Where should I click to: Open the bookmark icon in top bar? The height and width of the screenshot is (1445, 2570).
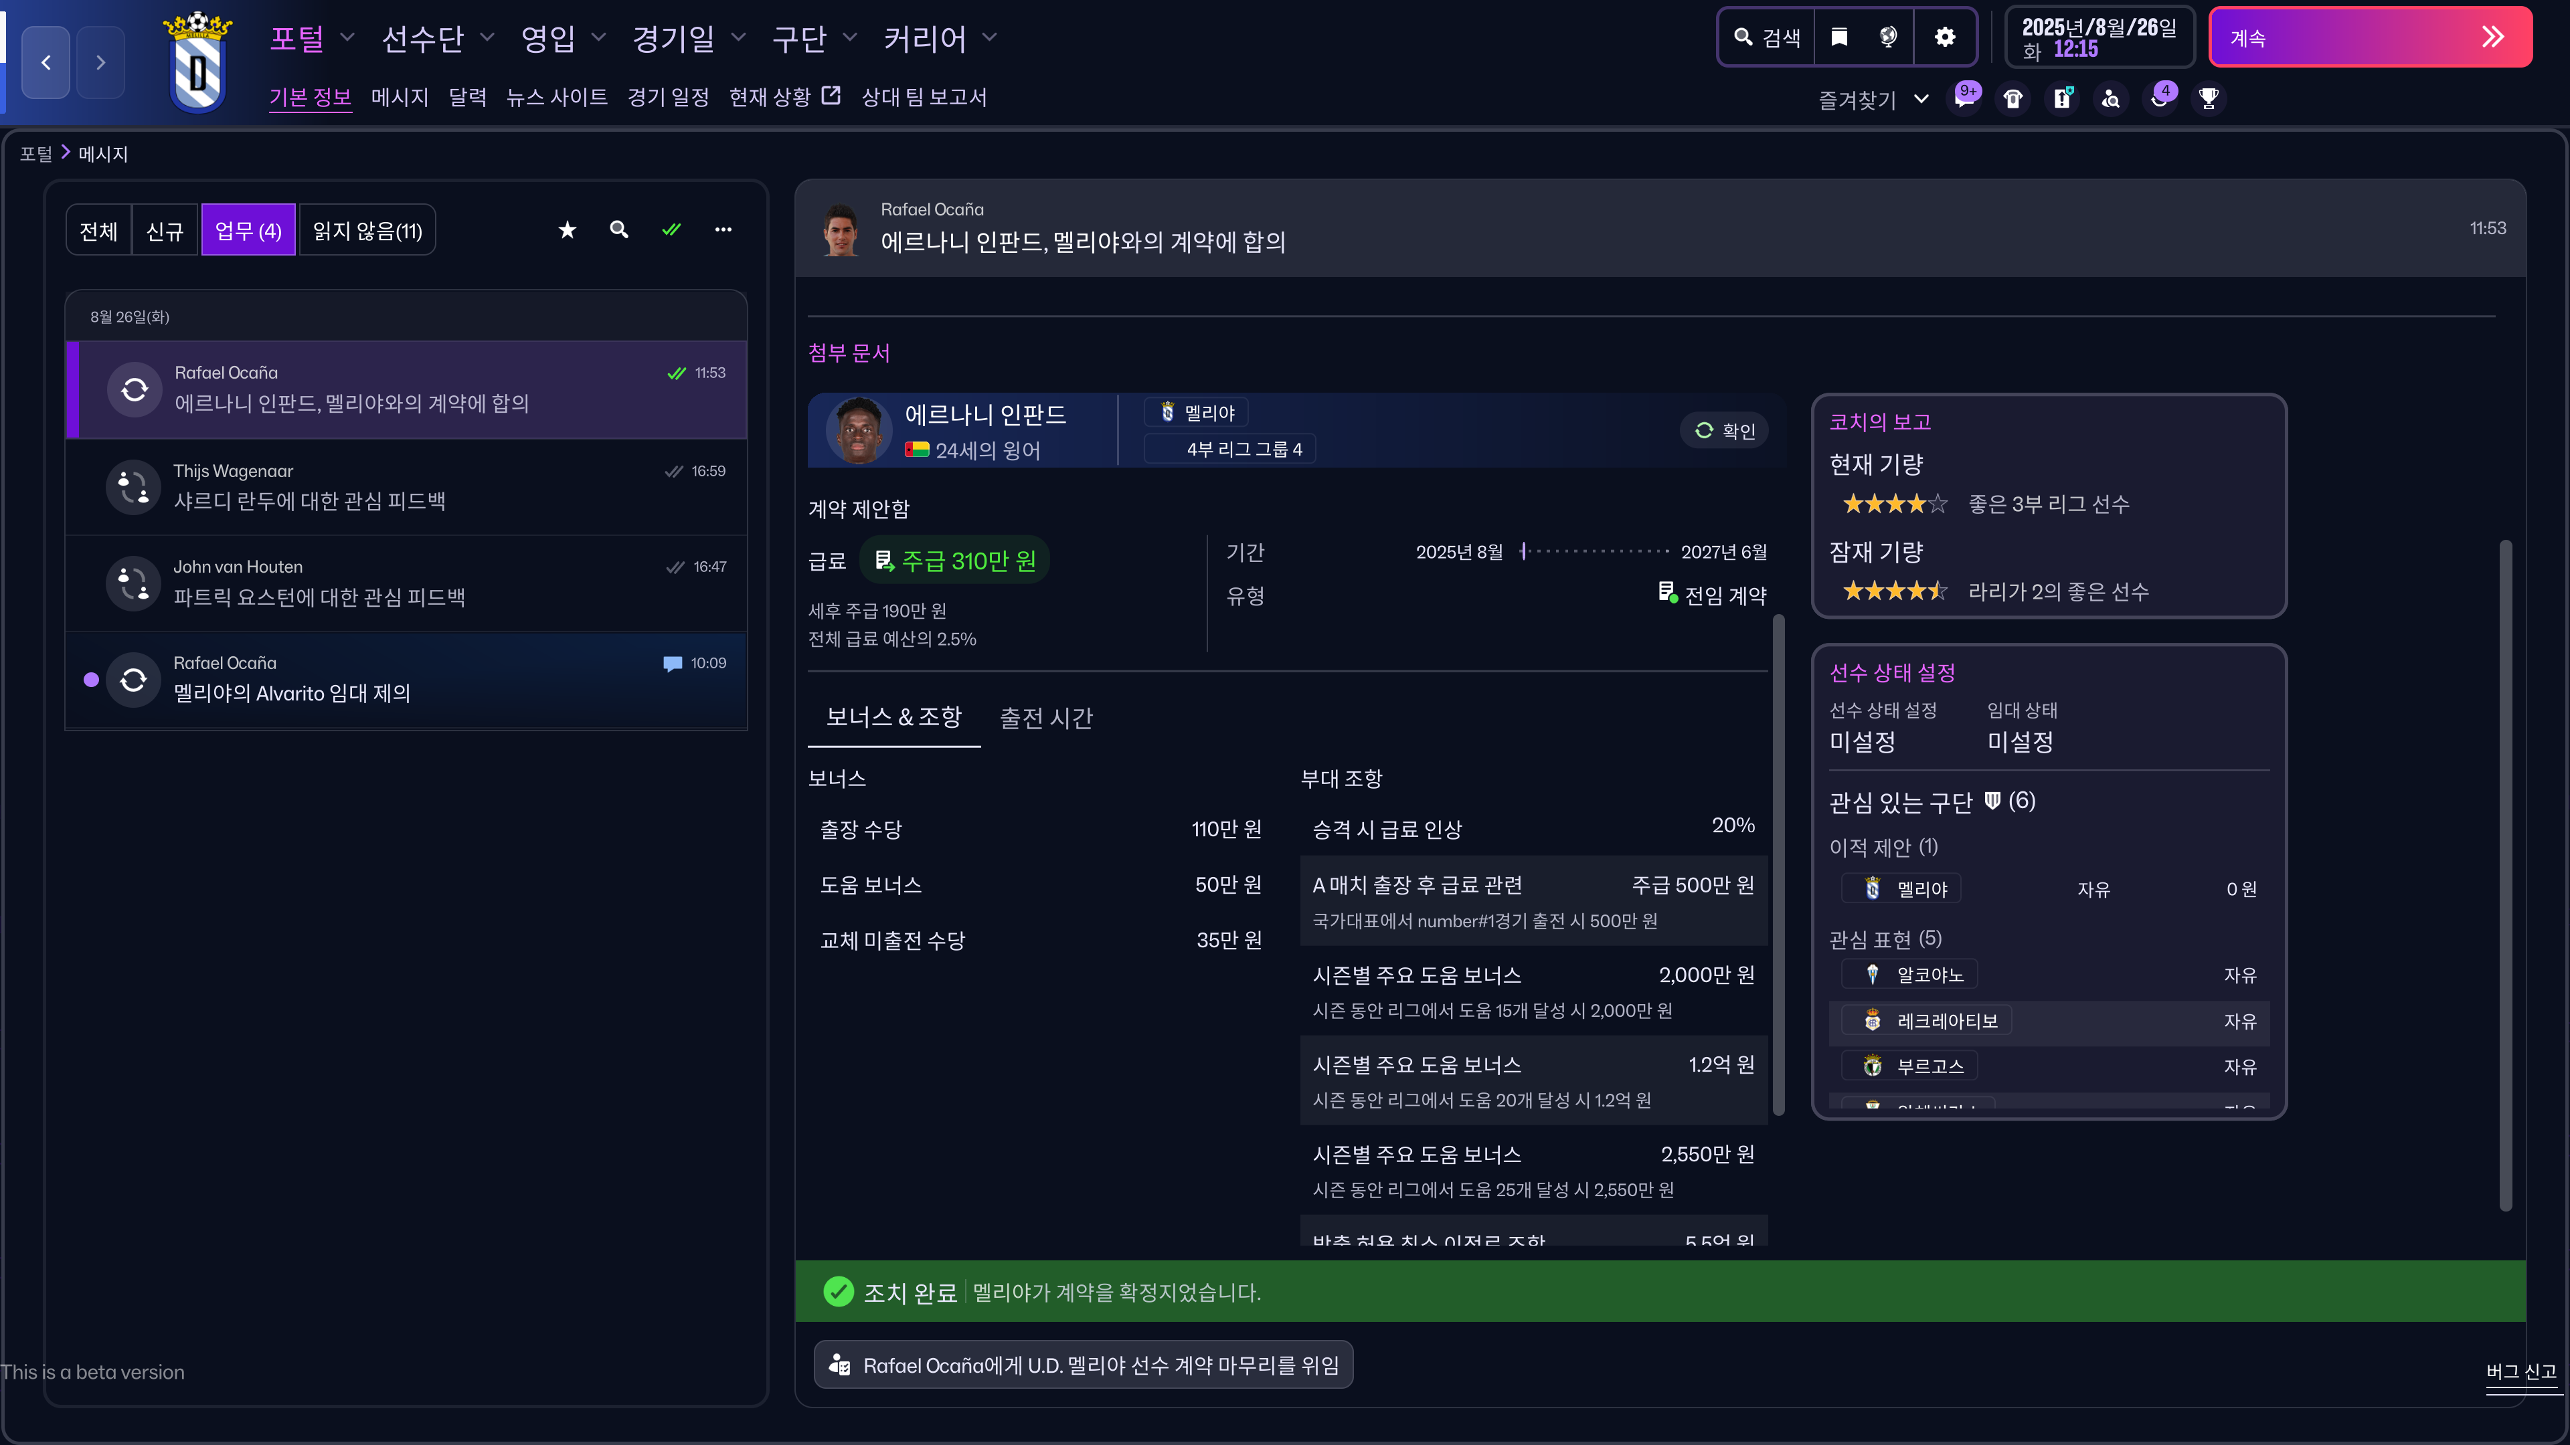pyautogui.click(x=1838, y=37)
